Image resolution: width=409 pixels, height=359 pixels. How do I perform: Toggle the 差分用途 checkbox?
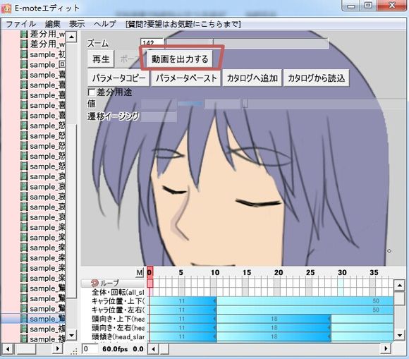tap(92, 92)
